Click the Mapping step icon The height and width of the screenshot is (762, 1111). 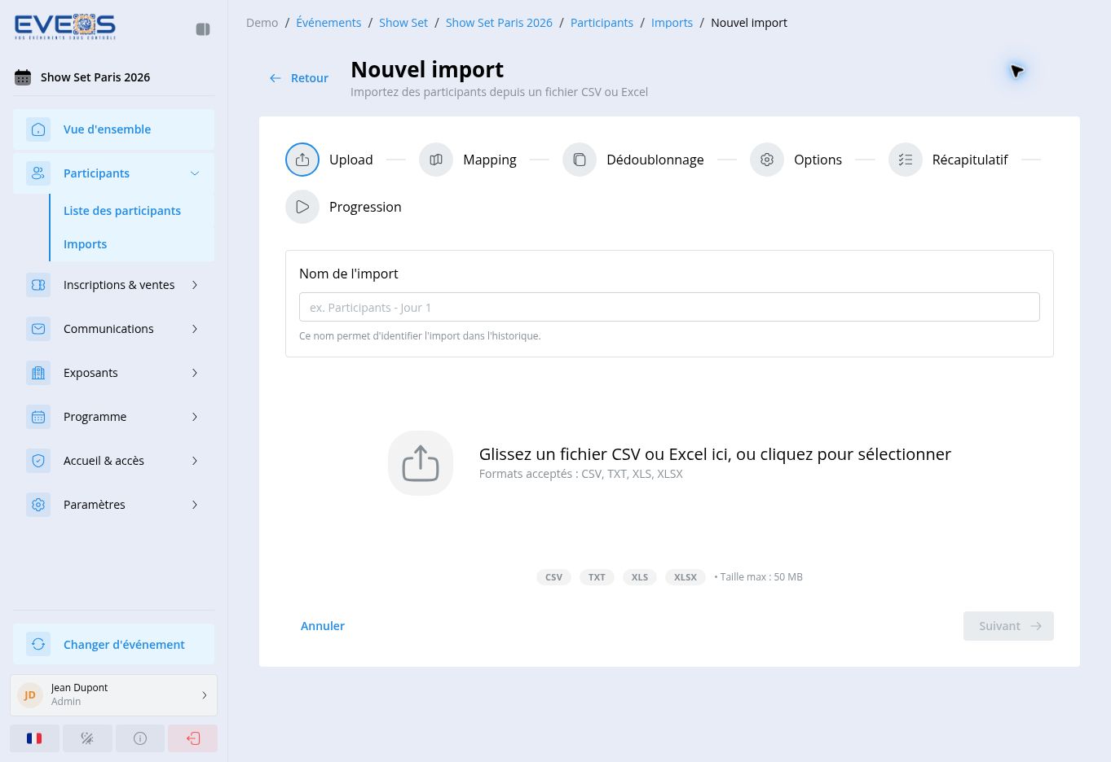coord(436,160)
